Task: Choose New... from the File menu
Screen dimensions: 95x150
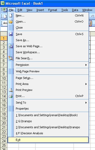Action: click(48, 15)
